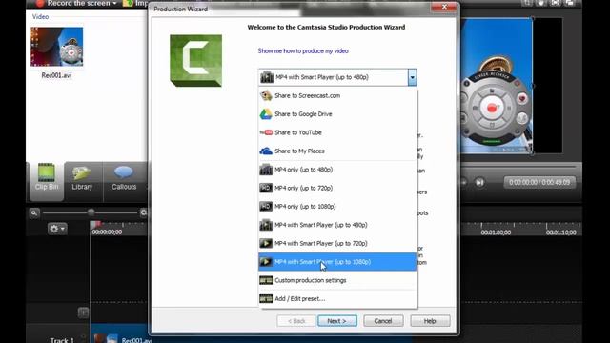Open Help in Production Wizard

click(x=430, y=321)
